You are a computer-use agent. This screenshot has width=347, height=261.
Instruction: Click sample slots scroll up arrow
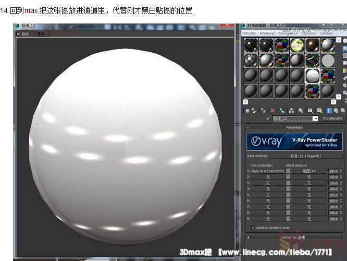click(339, 40)
